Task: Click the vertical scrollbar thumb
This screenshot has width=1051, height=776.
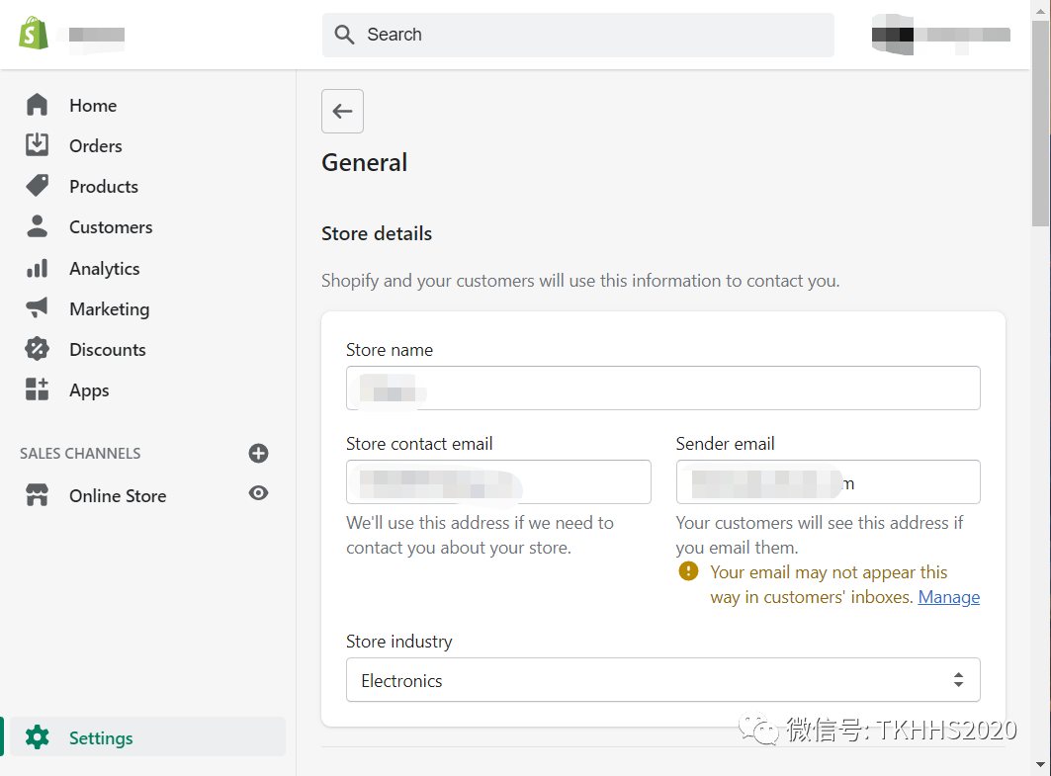Action: [x=1040, y=119]
